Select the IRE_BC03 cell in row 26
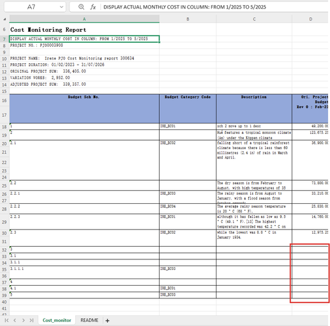 coord(187,197)
